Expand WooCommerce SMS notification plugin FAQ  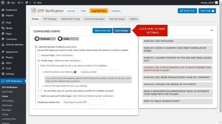point(178,69)
